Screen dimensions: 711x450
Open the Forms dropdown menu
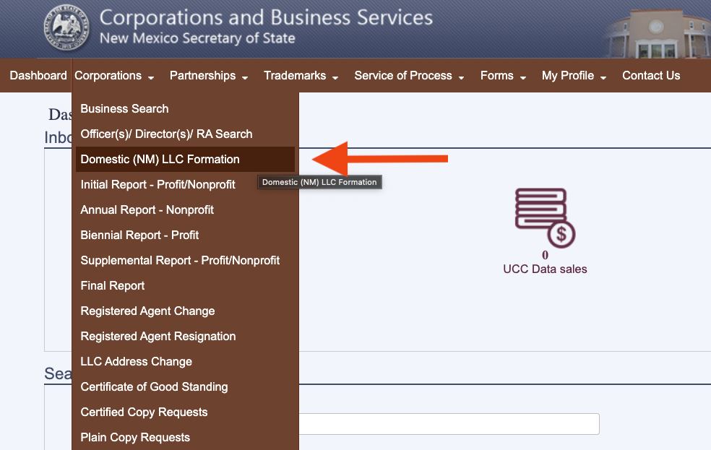(x=503, y=76)
